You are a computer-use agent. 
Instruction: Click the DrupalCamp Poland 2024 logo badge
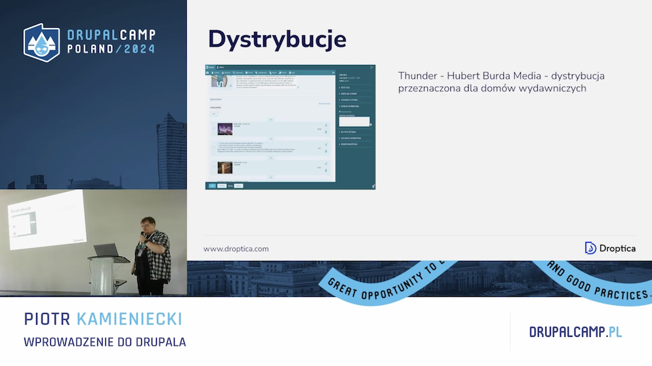point(41,42)
